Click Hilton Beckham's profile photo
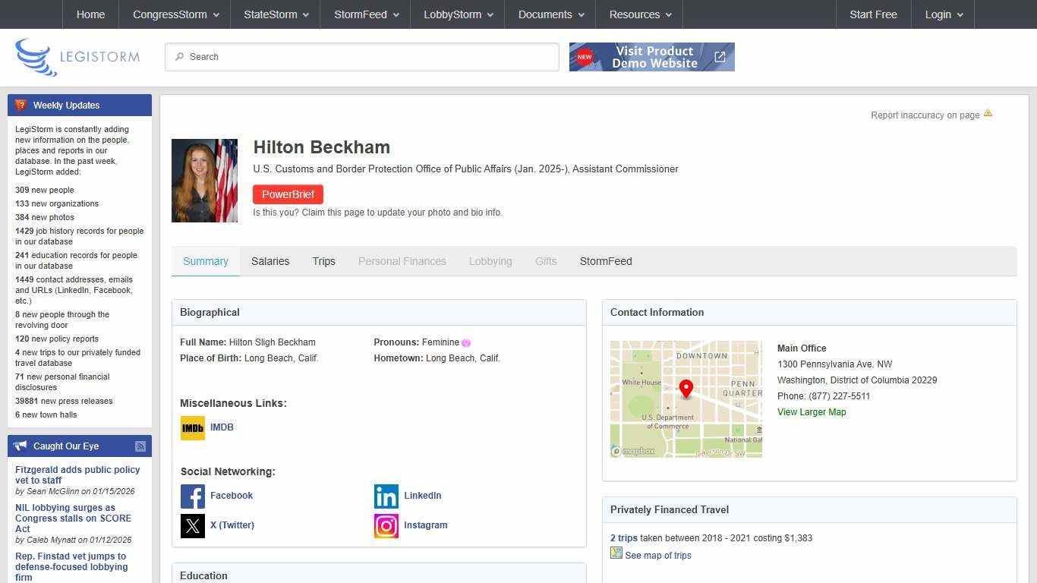This screenshot has height=583, width=1037. tap(204, 181)
